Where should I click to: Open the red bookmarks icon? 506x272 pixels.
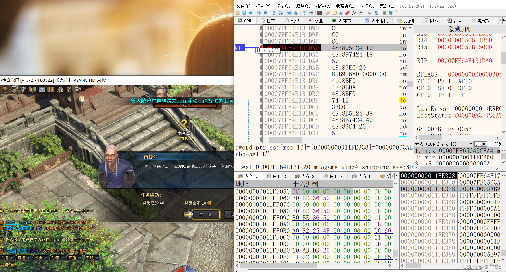point(348,13)
